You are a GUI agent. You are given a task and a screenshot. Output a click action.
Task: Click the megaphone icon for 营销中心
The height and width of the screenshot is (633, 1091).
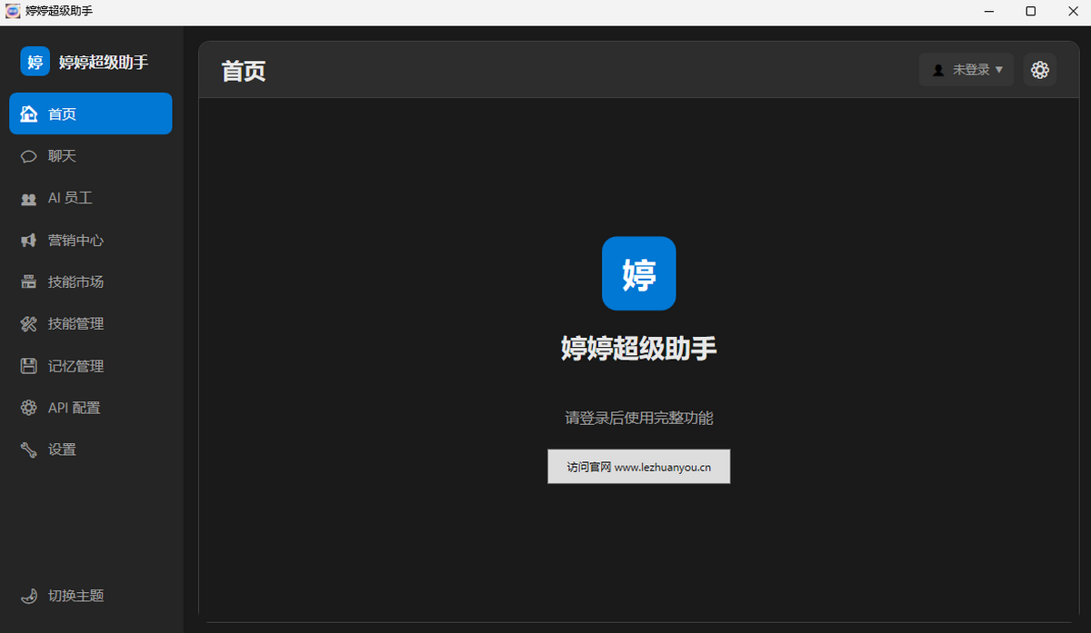[29, 240]
